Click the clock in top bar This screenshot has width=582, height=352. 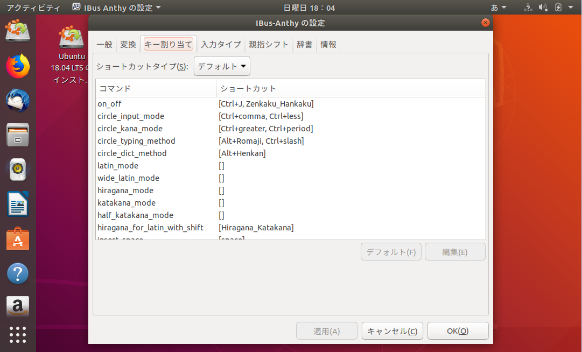[x=309, y=8]
